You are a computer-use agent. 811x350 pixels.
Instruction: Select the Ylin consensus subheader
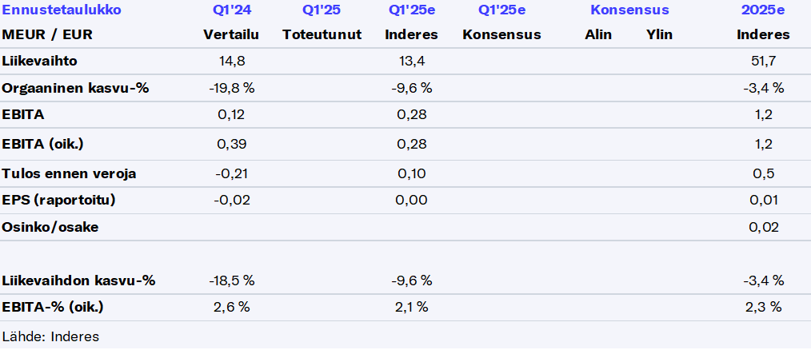coord(659,34)
